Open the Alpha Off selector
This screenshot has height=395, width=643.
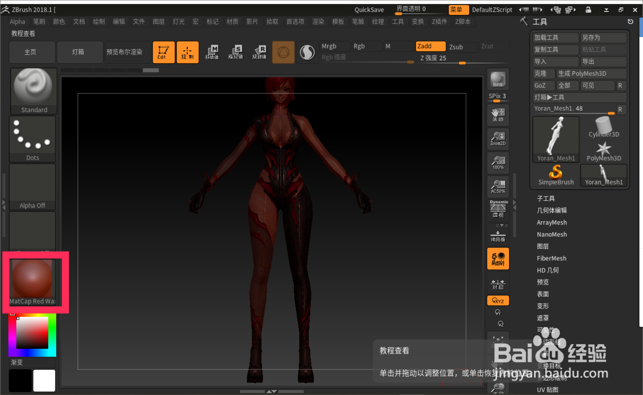32,187
